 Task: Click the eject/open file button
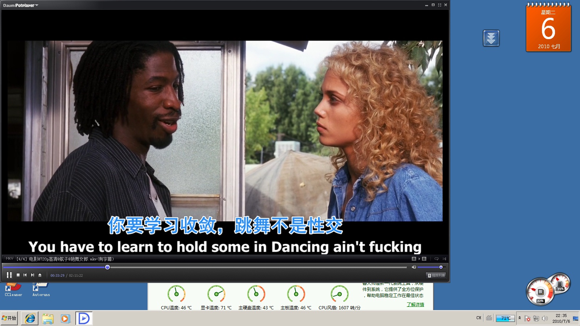(x=40, y=275)
